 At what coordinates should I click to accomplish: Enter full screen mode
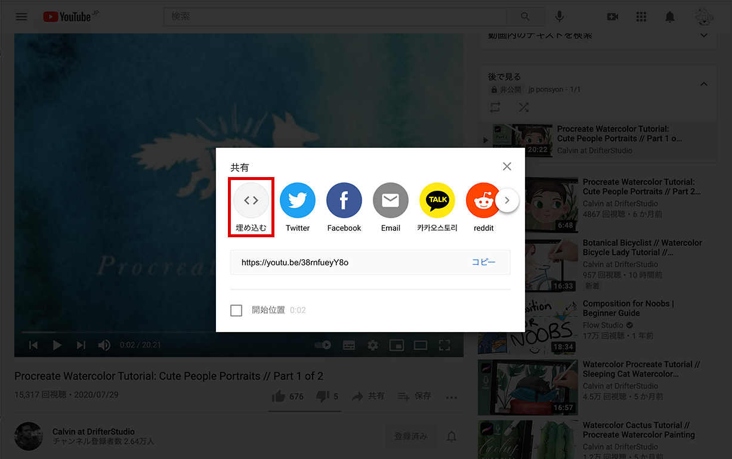444,345
